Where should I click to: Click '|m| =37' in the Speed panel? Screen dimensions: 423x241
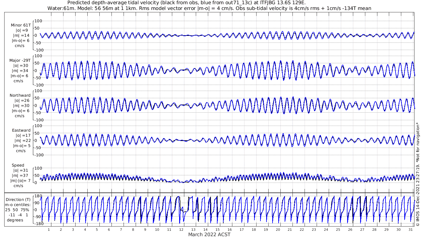(21, 176)
